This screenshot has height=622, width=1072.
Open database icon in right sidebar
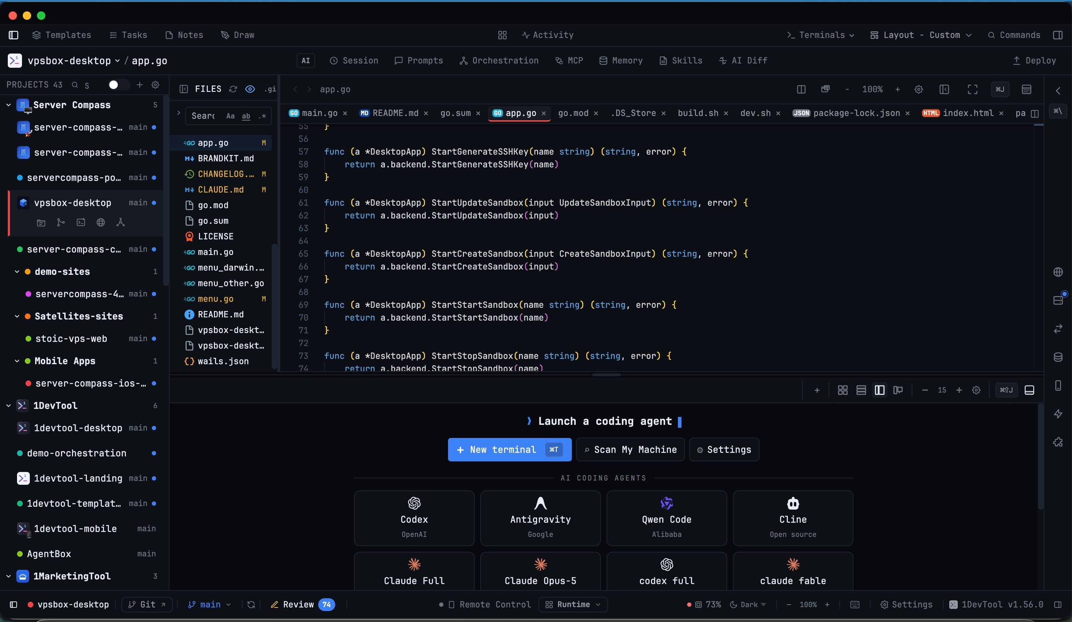click(1058, 357)
